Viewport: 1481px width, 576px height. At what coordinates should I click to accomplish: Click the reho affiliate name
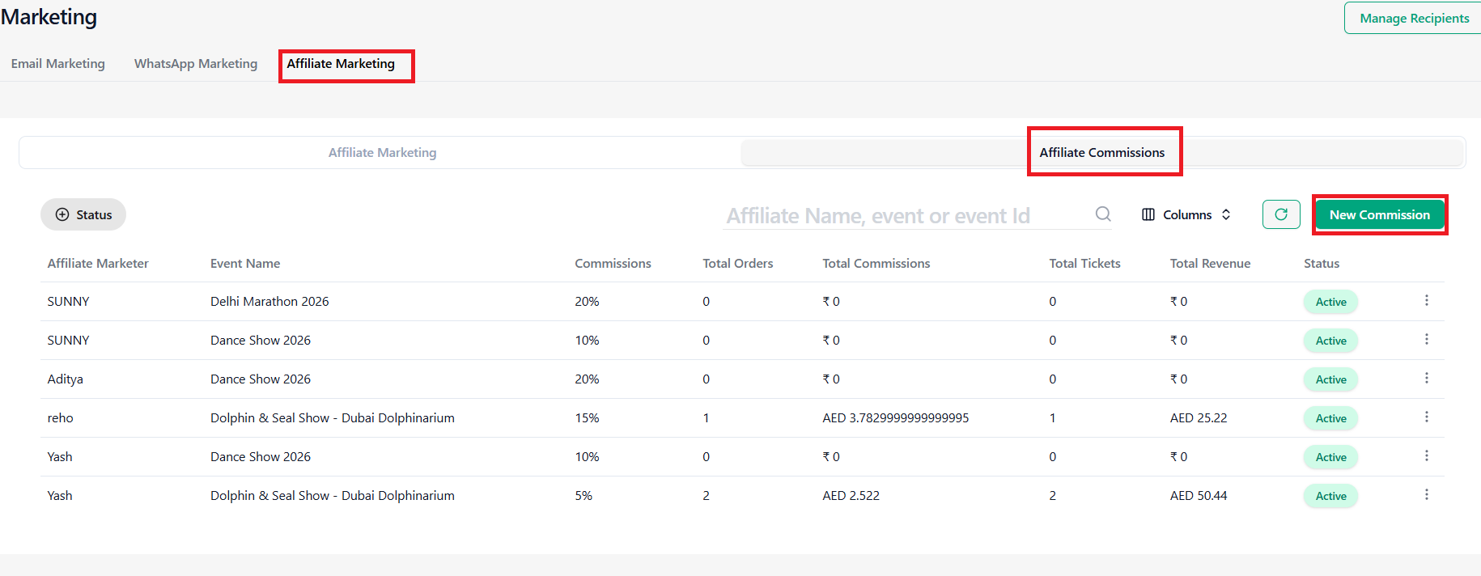pos(60,418)
